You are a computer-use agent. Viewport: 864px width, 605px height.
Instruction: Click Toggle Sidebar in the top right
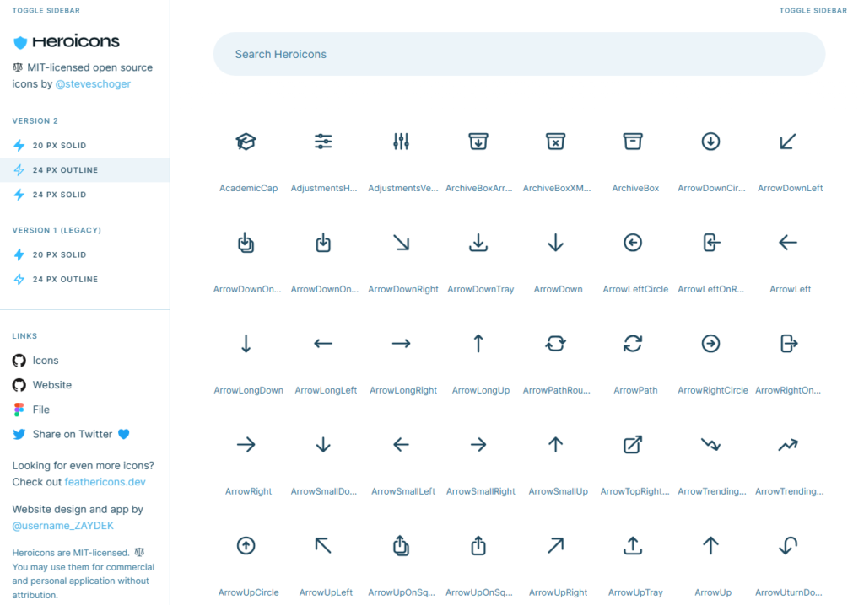tap(813, 11)
